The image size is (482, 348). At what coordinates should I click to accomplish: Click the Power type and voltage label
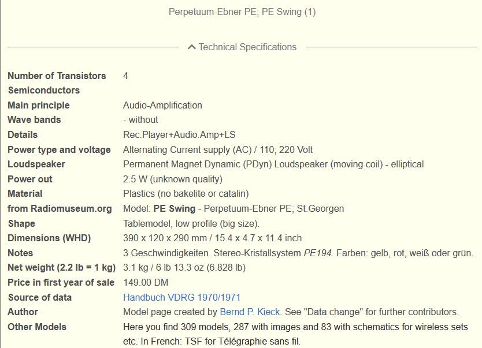point(59,149)
